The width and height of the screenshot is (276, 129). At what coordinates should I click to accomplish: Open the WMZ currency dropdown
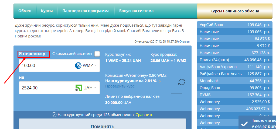pos(85,65)
